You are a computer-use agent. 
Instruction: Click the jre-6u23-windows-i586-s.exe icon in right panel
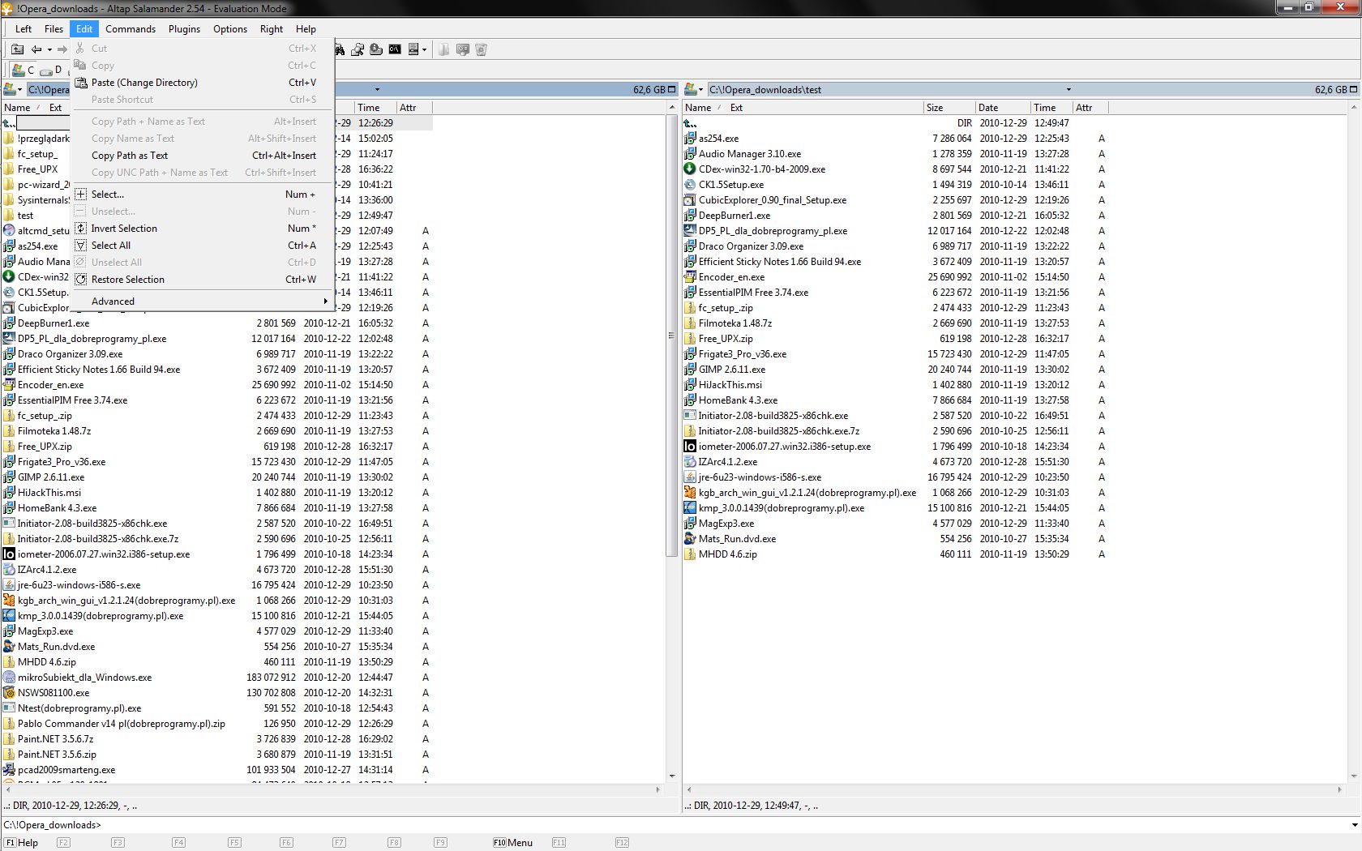click(690, 477)
